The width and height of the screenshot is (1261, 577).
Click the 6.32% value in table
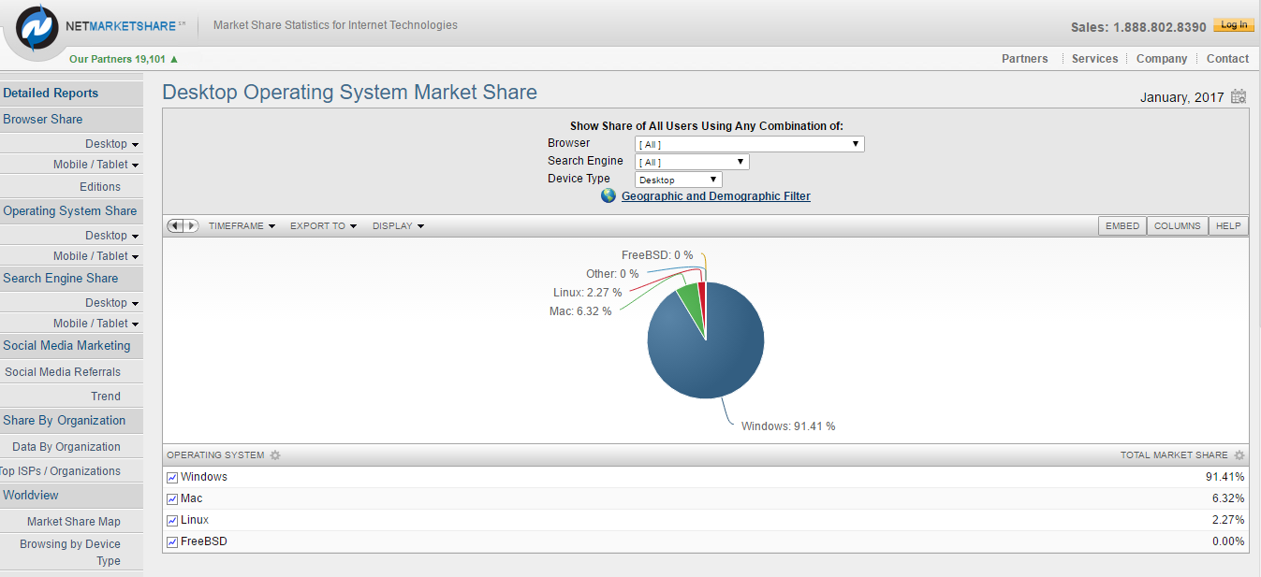tap(1227, 498)
